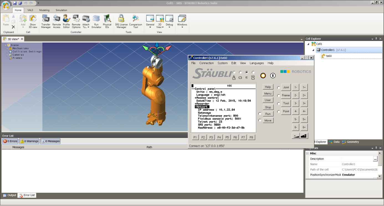384x206 pixels.
Task: Open the System menu in Controller1 window
Action: [222, 63]
